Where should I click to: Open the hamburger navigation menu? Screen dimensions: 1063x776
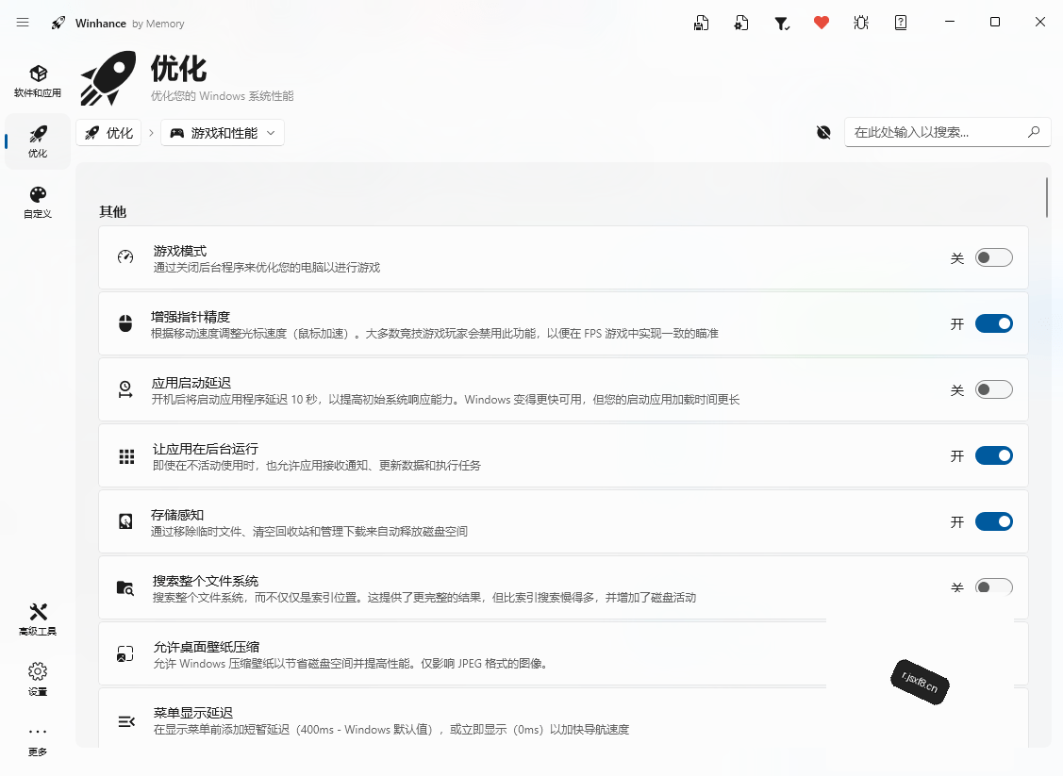[23, 23]
